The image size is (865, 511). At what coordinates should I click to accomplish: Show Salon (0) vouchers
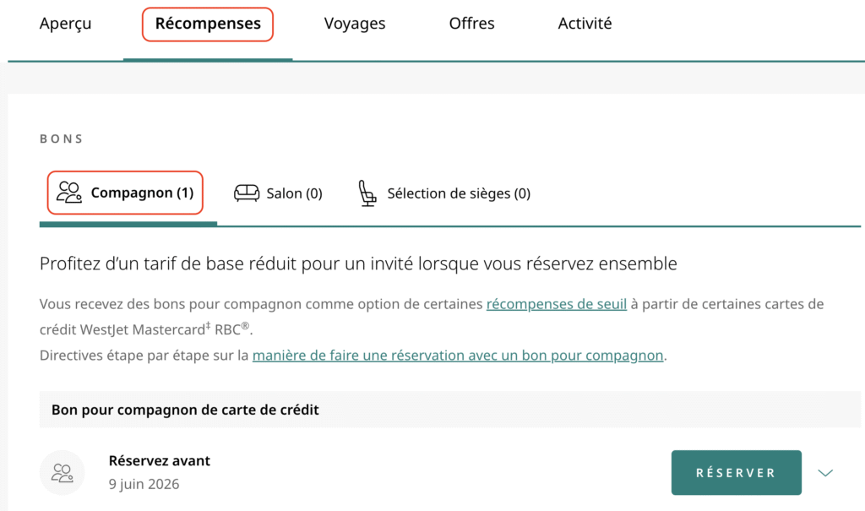pyautogui.click(x=294, y=193)
